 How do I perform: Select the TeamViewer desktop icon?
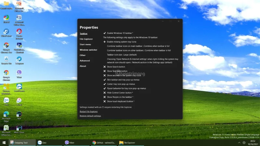(x=19, y=88)
